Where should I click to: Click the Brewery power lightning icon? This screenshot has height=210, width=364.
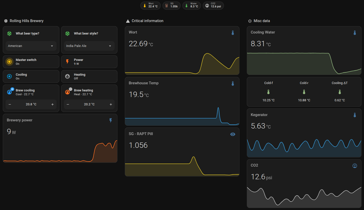pos(111,120)
